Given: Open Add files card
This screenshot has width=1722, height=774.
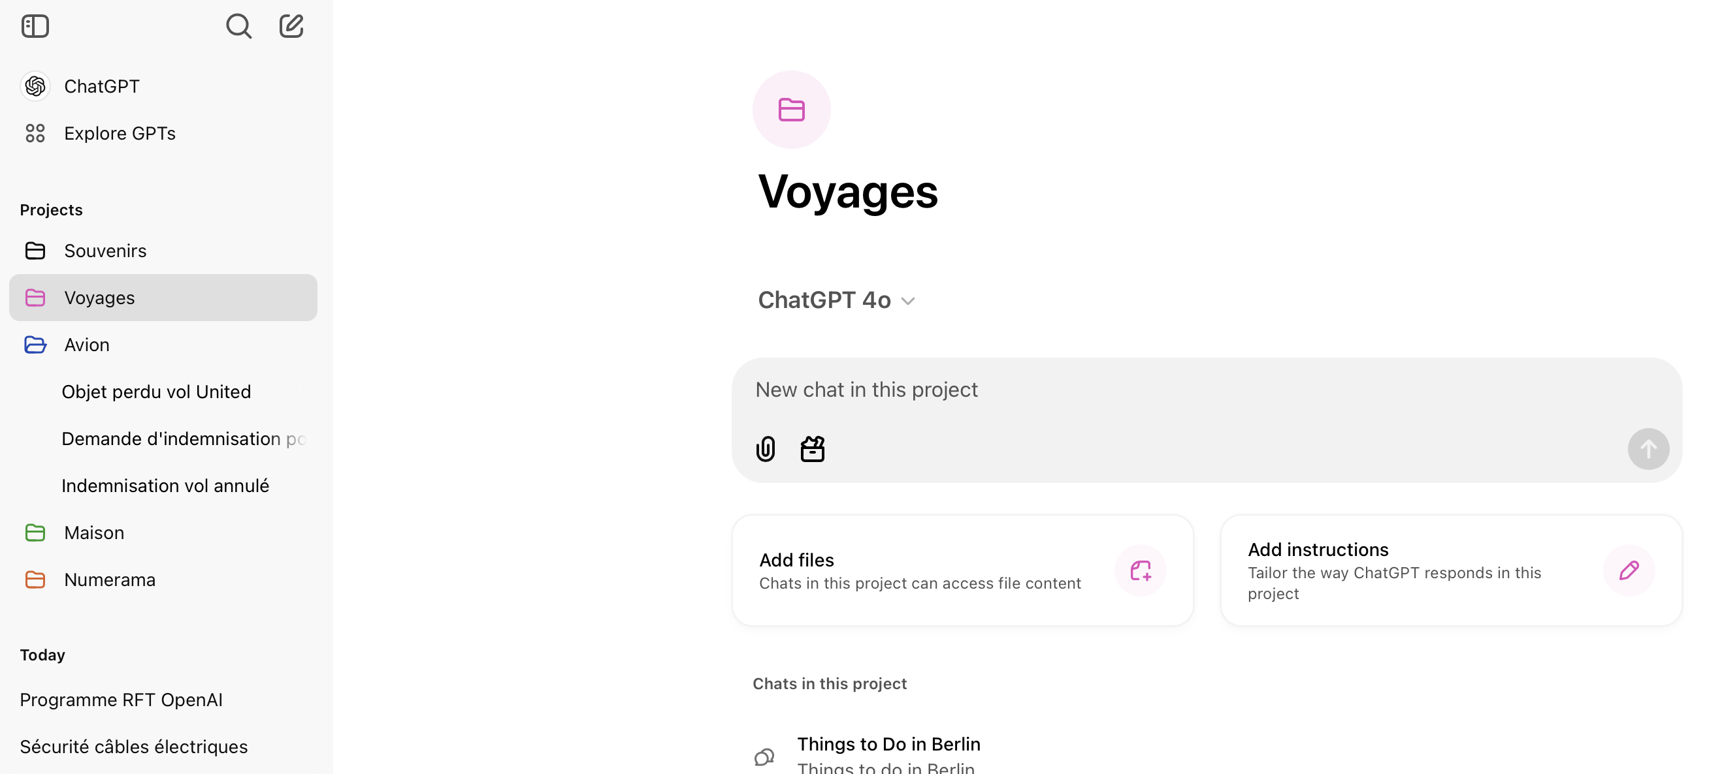Looking at the screenshot, I should pyautogui.click(x=963, y=570).
